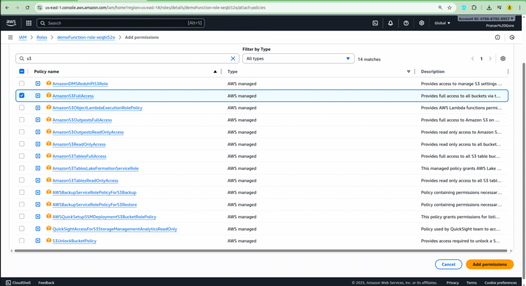
Task: Launch CloudShell from the top navigation bar
Action: pos(375,23)
